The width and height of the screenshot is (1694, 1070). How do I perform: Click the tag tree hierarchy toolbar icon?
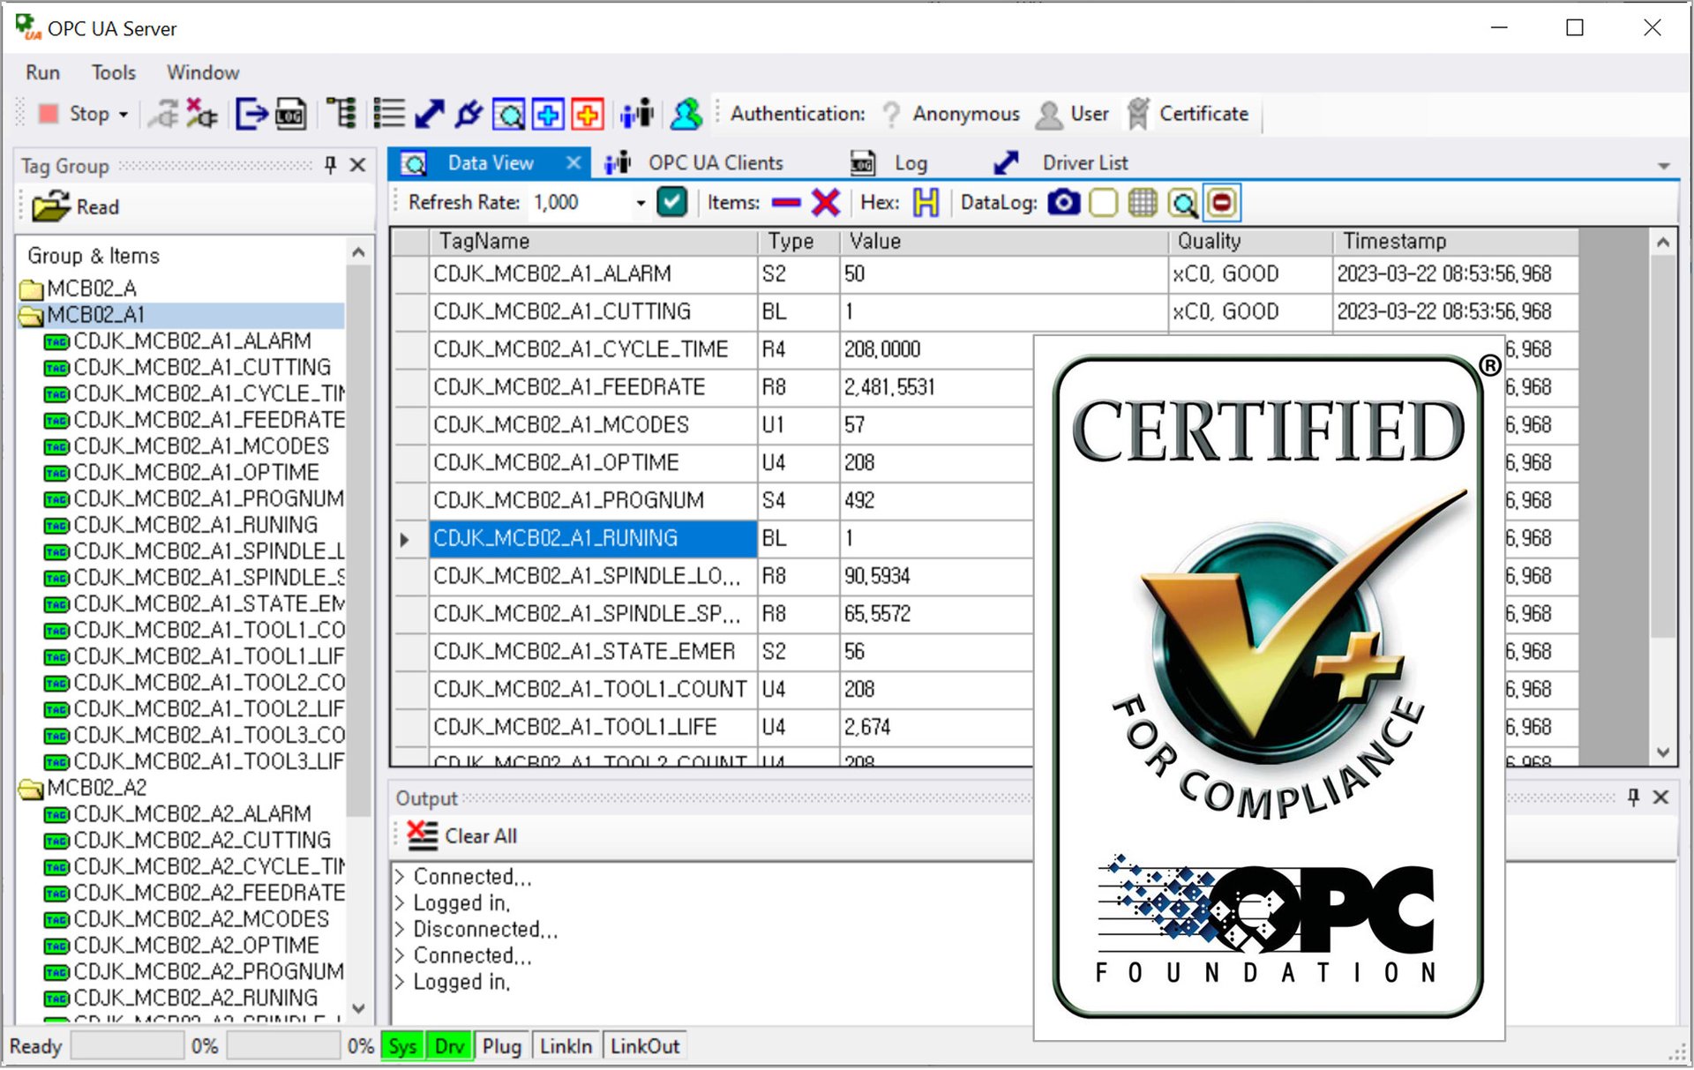[341, 114]
